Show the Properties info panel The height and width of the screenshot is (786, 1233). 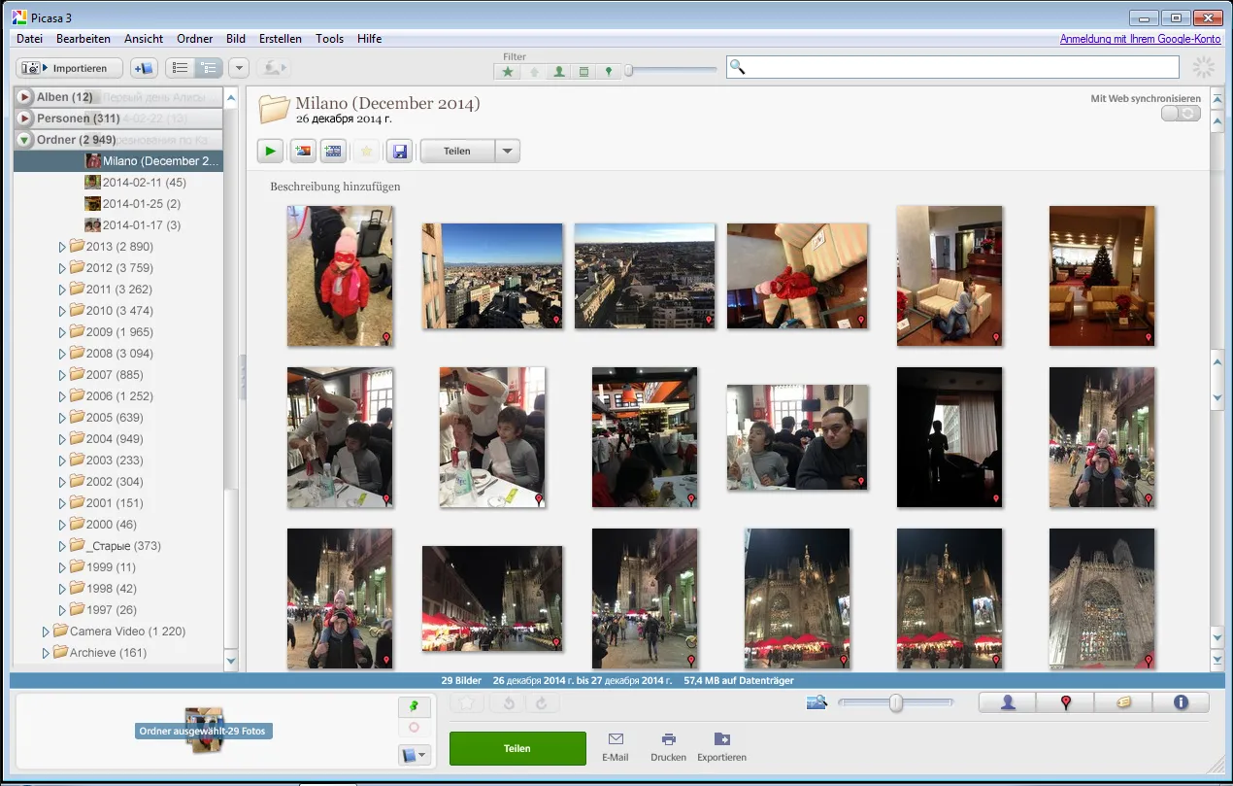click(x=1181, y=702)
